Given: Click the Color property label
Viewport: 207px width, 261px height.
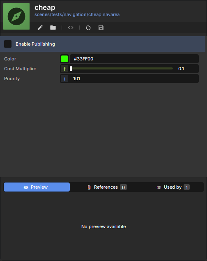Looking at the screenshot, I should 10,59.
